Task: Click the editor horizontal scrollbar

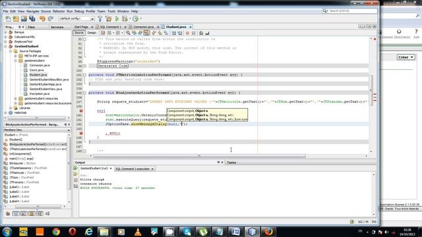Action: click(x=199, y=156)
